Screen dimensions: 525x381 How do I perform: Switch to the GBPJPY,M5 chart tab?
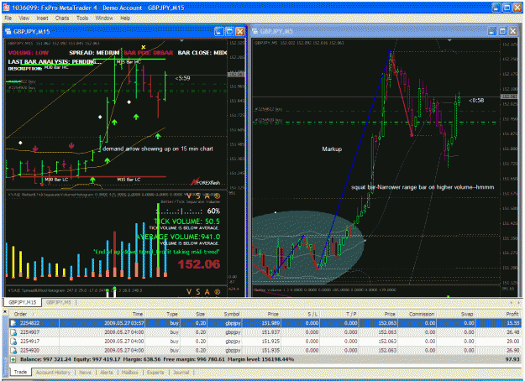point(59,302)
